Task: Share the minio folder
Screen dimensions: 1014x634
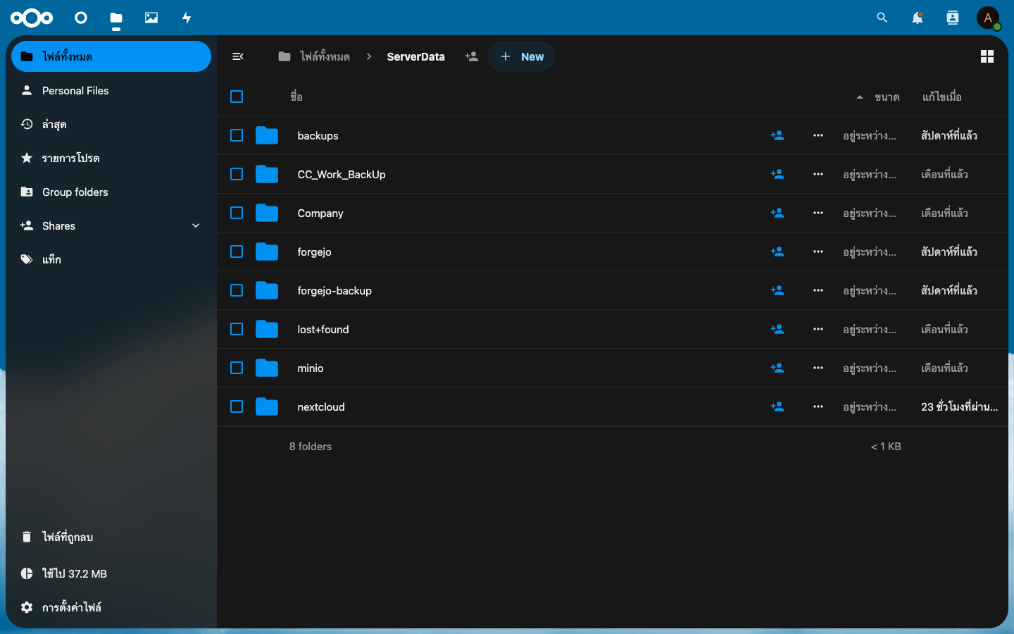Action: (777, 368)
